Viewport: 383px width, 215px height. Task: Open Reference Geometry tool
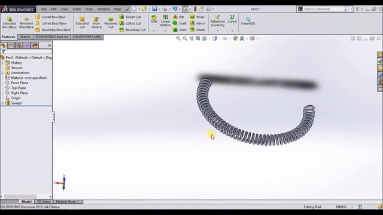(x=217, y=21)
